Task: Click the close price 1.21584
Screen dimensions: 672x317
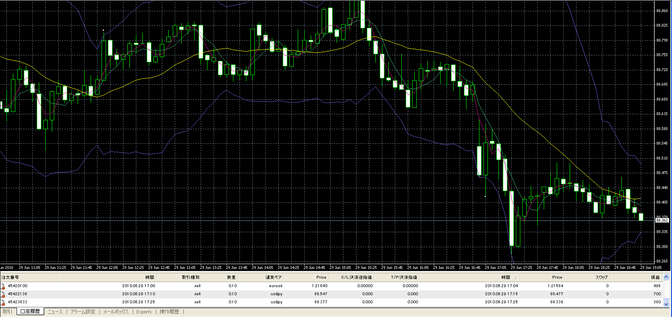Action: coord(555,286)
